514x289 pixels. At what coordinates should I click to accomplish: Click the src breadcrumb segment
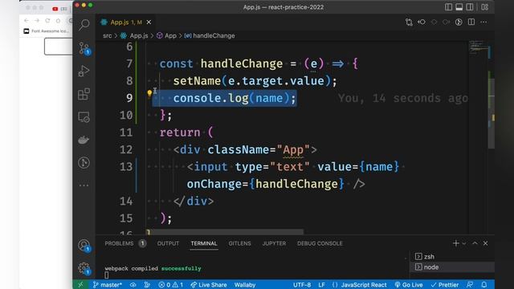(x=107, y=35)
